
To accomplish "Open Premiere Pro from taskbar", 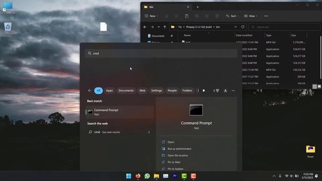I will click(175, 176).
